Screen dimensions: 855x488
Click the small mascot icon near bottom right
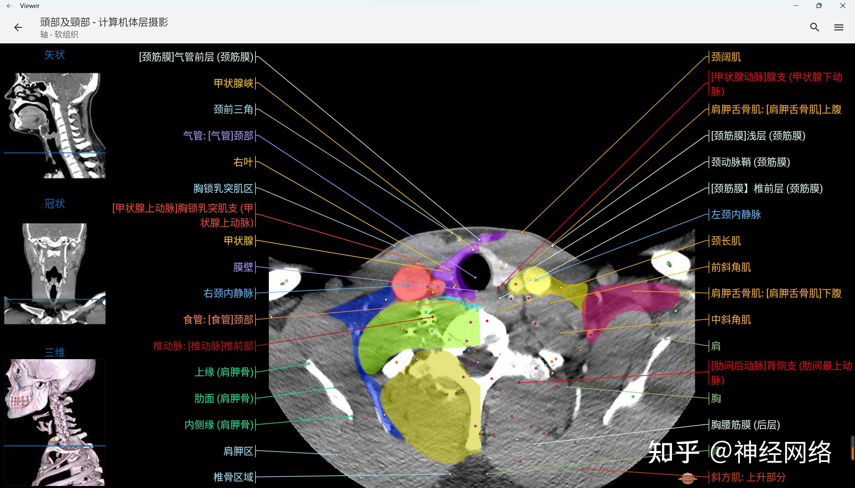pos(687,478)
